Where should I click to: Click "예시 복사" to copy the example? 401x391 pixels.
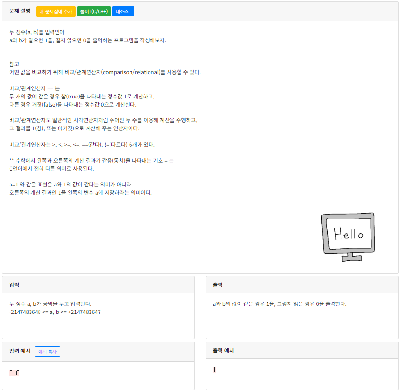(47, 351)
